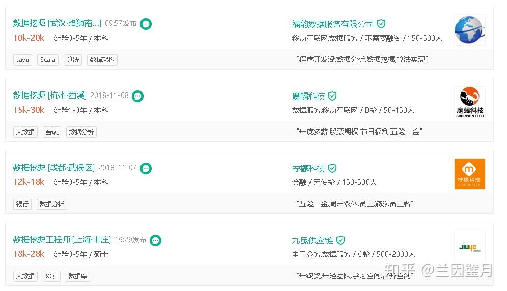Image resolution: width=507 pixels, height=291 pixels.
Task: Select 数据分析 tag in 成都 job
Action: click(52, 204)
